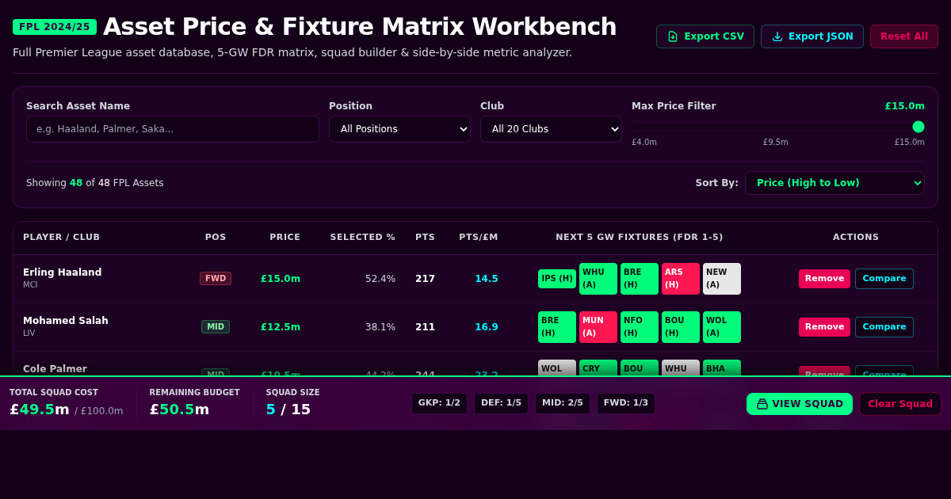Viewport: 951px width, 499px height.
Task: Click the £50.5m remaining budget value
Action: (179, 409)
